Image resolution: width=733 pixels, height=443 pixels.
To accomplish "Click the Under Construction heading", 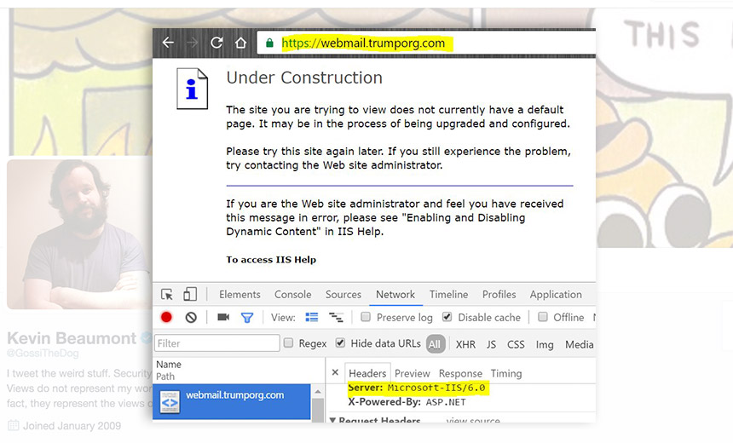I will (x=304, y=78).
